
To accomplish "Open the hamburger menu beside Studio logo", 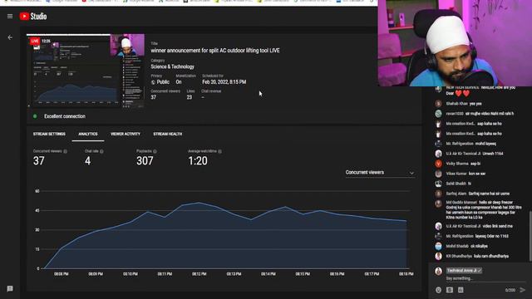I will pyautogui.click(x=10, y=17).
